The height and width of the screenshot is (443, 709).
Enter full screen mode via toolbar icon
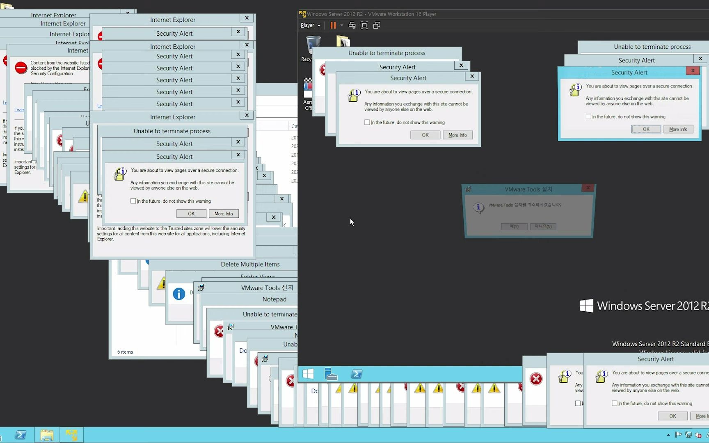tap(364, 25)
